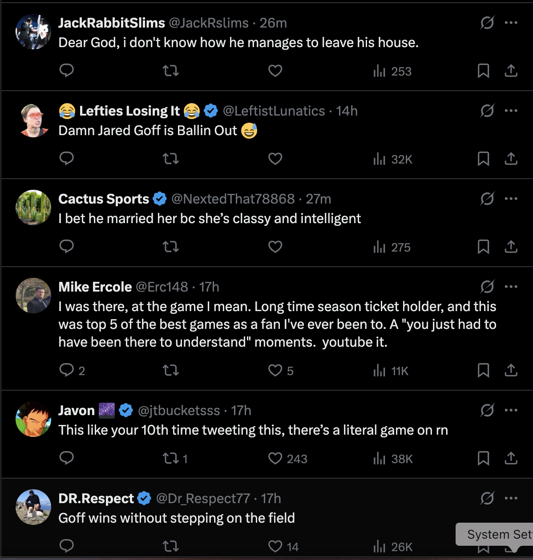533x560 pixels.
Task: Share Javon's tweet
Action: tap(511, 458)
